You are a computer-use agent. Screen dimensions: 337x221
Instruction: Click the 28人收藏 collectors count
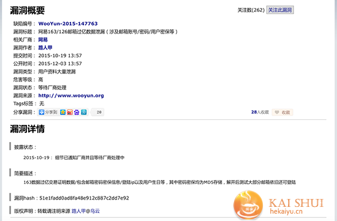pyautogui.click(x=260, y=112)
